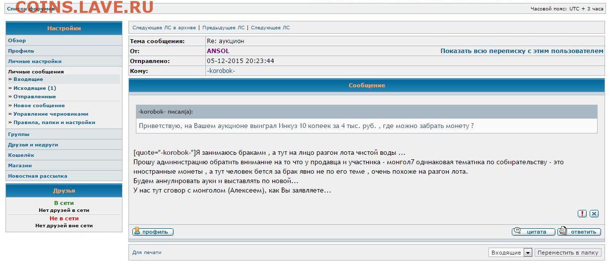Click quote header -korobok- писал(а):
This screenshot has width=609, height=264.
tap(166, 112)
